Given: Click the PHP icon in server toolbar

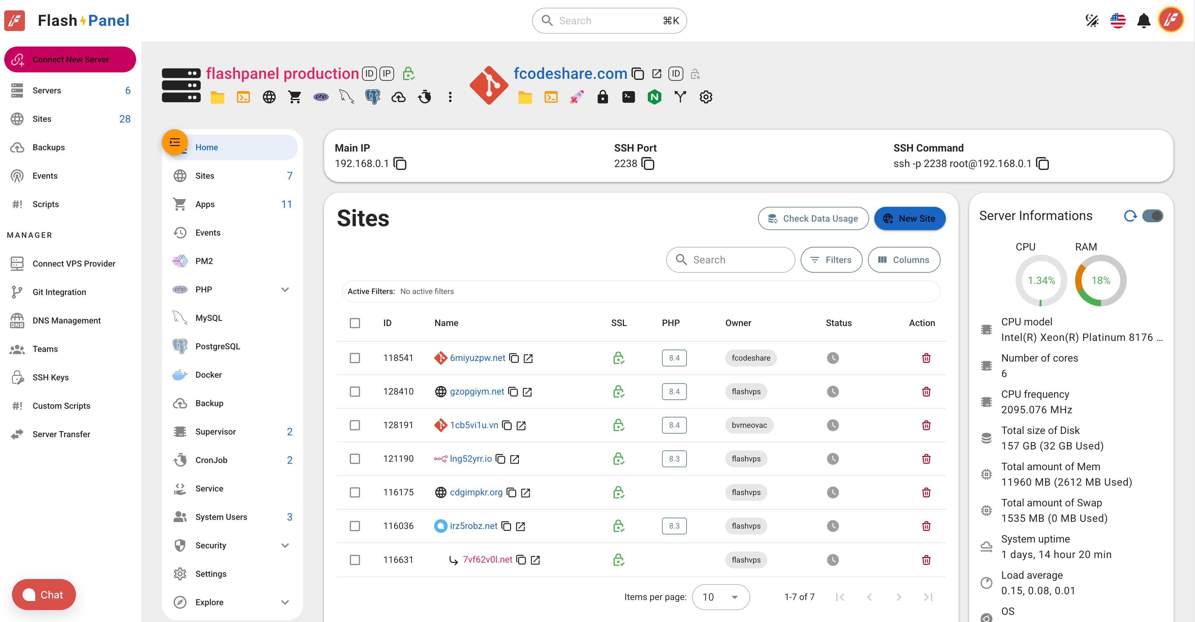Looking at the screenshot, I should coord(321,97).
